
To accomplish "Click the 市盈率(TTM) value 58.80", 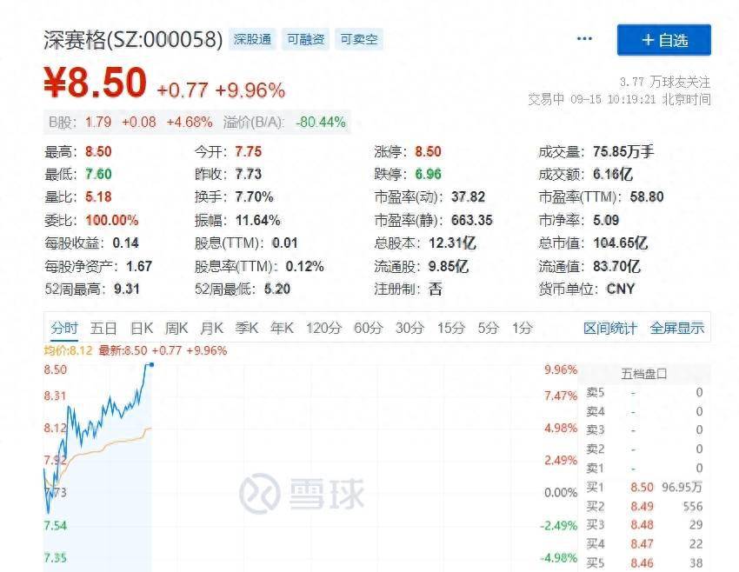I will pos(647,197).
